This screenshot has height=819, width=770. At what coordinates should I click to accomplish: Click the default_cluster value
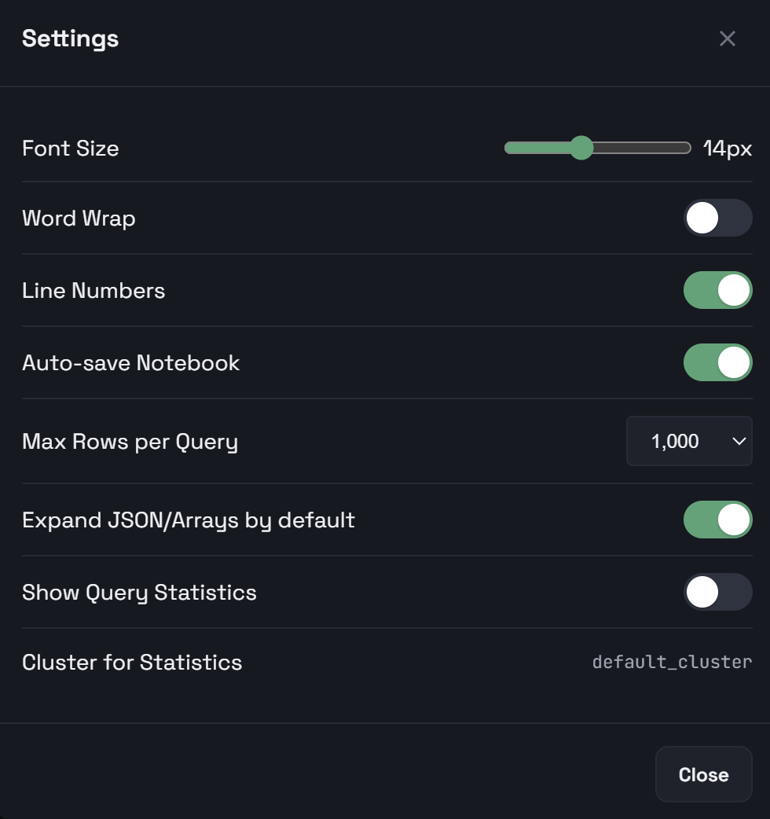point(672,662)
